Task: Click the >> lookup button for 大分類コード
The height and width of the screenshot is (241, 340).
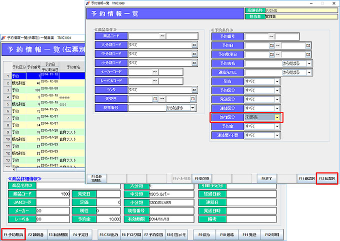Action: [194, 45]
